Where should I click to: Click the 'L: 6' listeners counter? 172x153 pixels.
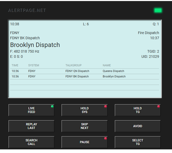pos(86,24)
